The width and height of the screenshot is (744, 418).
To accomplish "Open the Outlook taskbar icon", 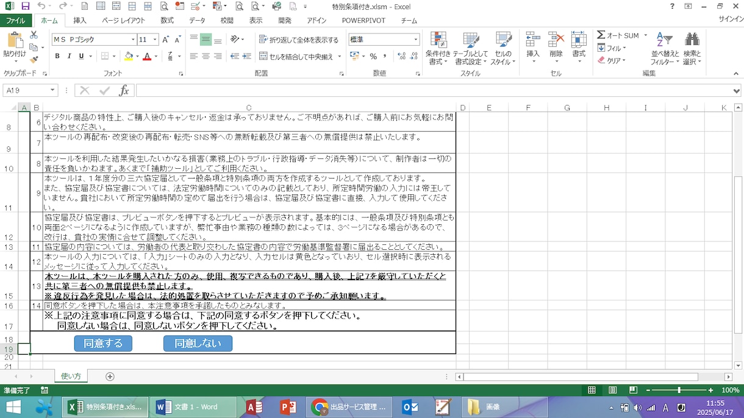I will [x=410, y=407].
